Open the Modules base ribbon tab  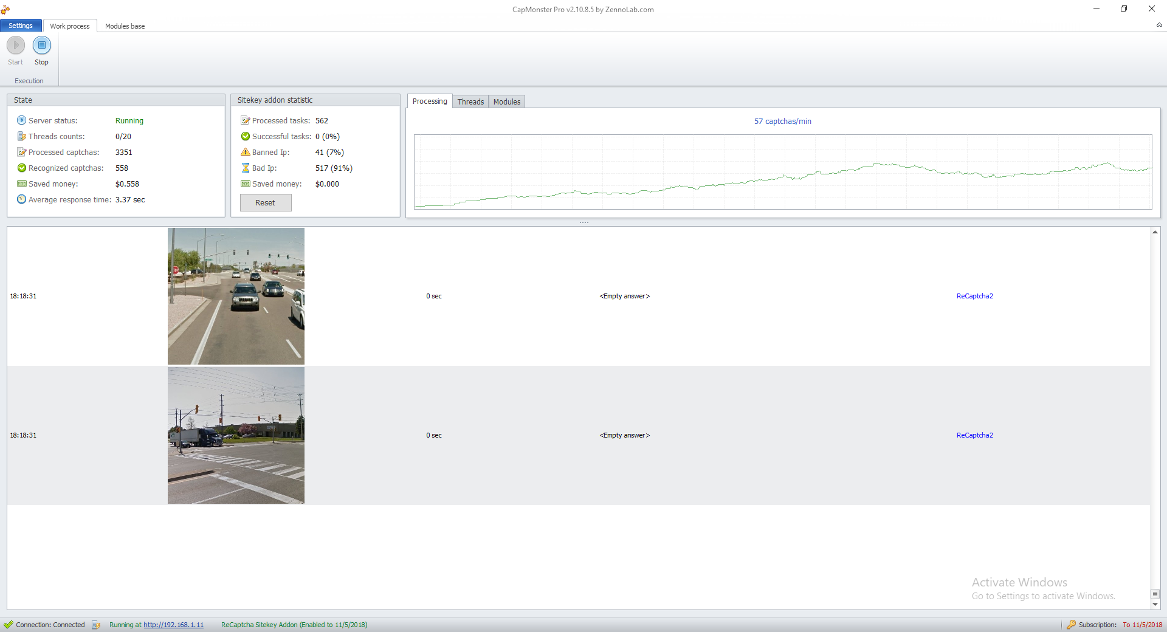pyautogui.click(x=125, y=26)
